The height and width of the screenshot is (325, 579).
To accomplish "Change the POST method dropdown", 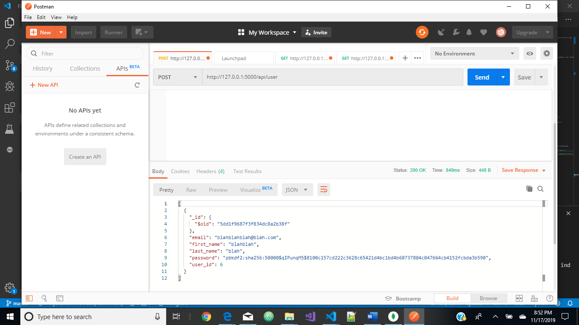I will point(178,77).
